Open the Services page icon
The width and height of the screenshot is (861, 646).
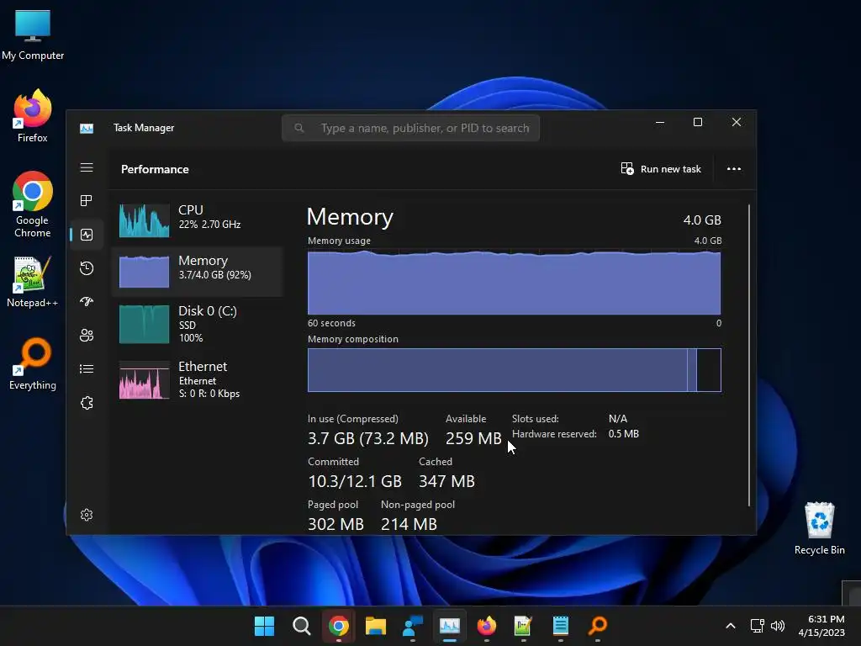pyautogui.click(x=87, y=403)
